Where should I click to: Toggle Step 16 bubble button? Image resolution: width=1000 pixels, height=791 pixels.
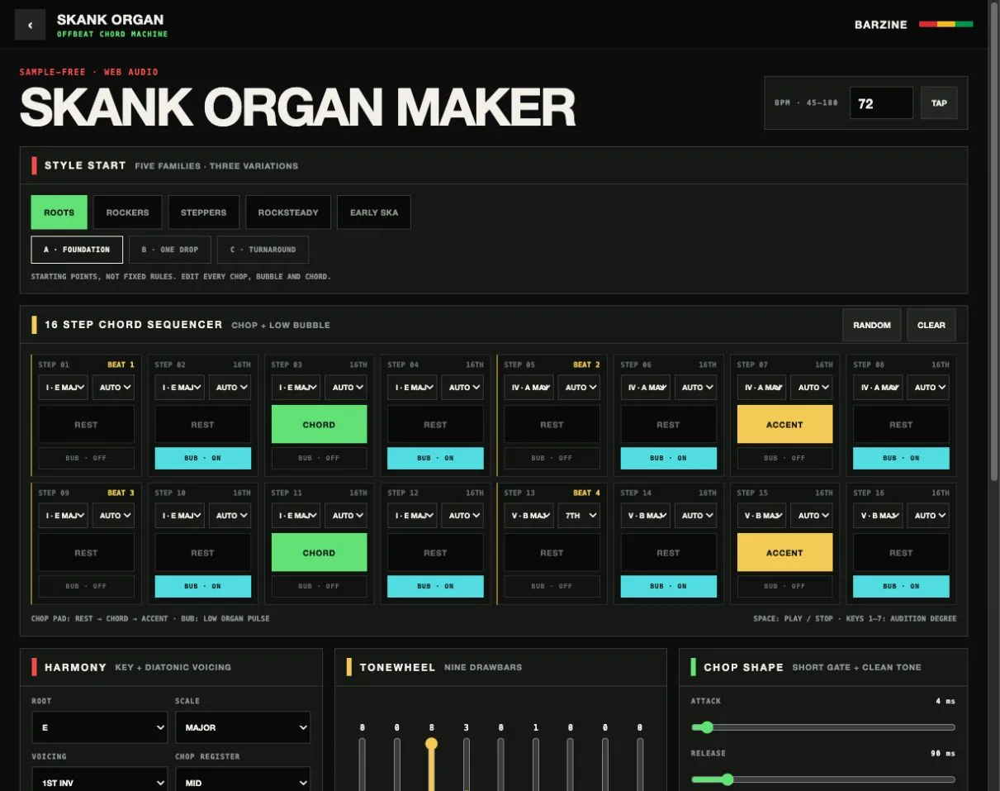[901, 586]
